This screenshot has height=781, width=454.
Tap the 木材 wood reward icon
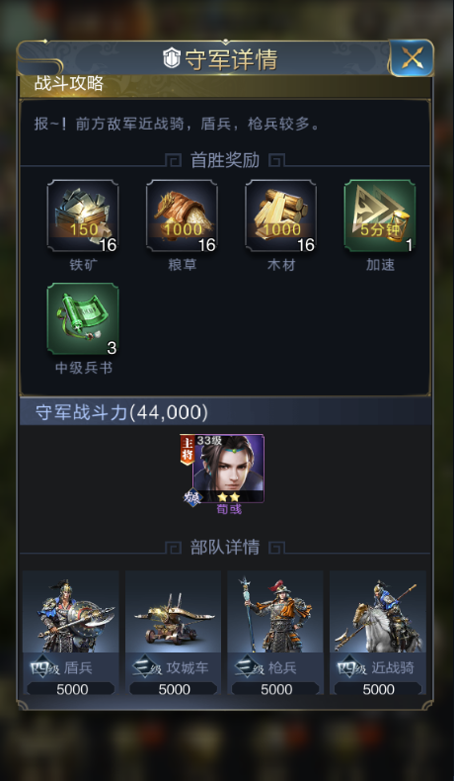[281, 216]
